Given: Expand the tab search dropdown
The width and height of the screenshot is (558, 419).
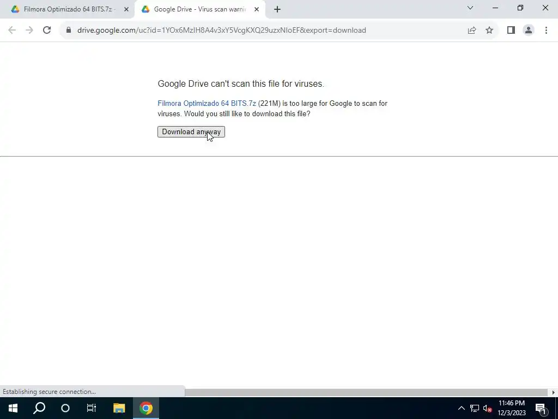Looking at the screenshot, I should [470, 8].
